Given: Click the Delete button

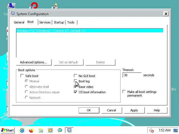Looking at the screenshot, I should [100, 62].
